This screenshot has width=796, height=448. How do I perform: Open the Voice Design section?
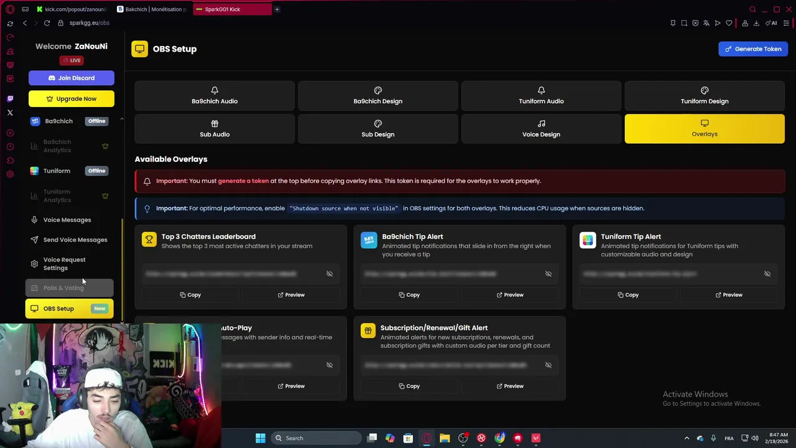541,129
